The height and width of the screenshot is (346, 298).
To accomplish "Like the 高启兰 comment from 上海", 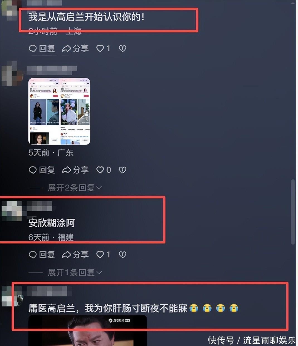I will tap(103, 48).
